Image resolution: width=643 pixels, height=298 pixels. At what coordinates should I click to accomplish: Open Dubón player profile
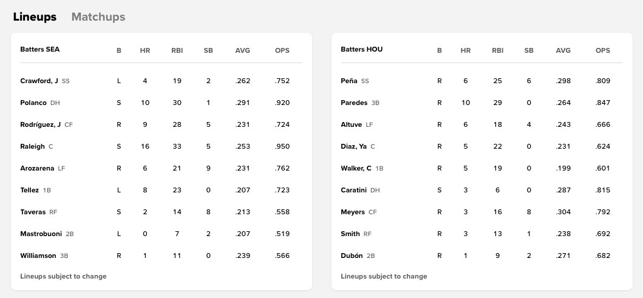[x=352, y=256]
